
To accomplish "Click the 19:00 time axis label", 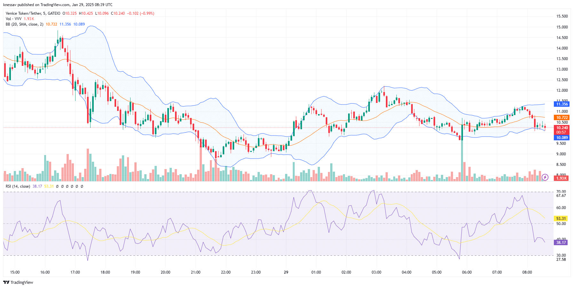I will pyautogui.click(x=135, y=272).
